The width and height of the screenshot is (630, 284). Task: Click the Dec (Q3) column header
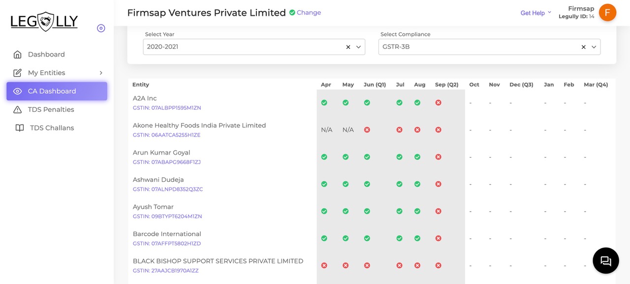[x=521, y=85]
